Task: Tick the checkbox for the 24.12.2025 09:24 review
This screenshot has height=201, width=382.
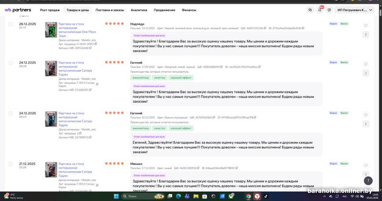Action: click(x=11, y=63)
